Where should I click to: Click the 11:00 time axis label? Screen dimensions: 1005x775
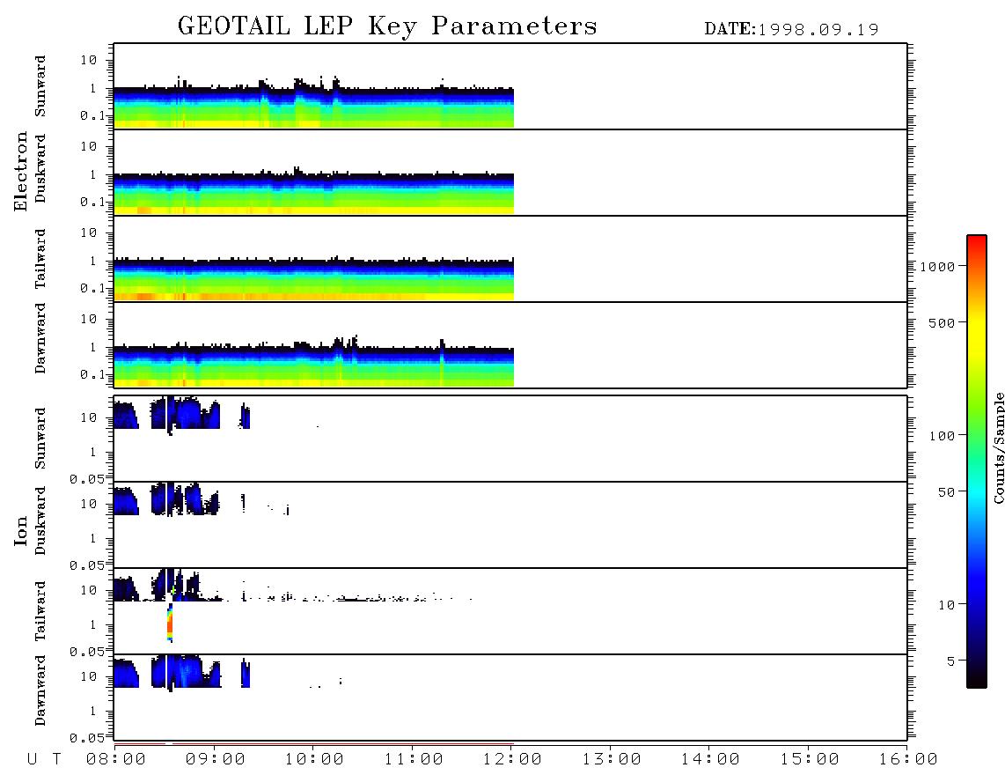(414, 760)
